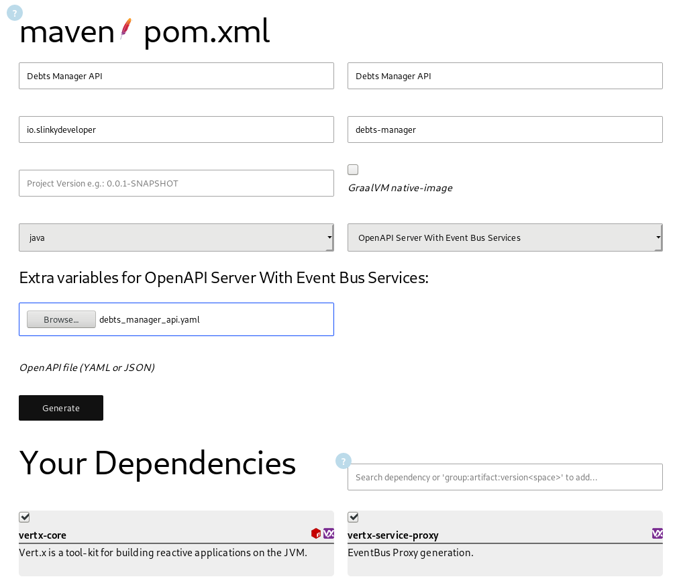Uncheck the vertx-service-proxy dependency checkbox
The height and width of the screenshot is (583, 681).
(x=353, y=517)
